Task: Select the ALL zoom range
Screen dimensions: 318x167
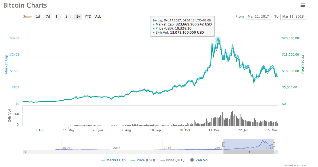Action: (98, 17)
